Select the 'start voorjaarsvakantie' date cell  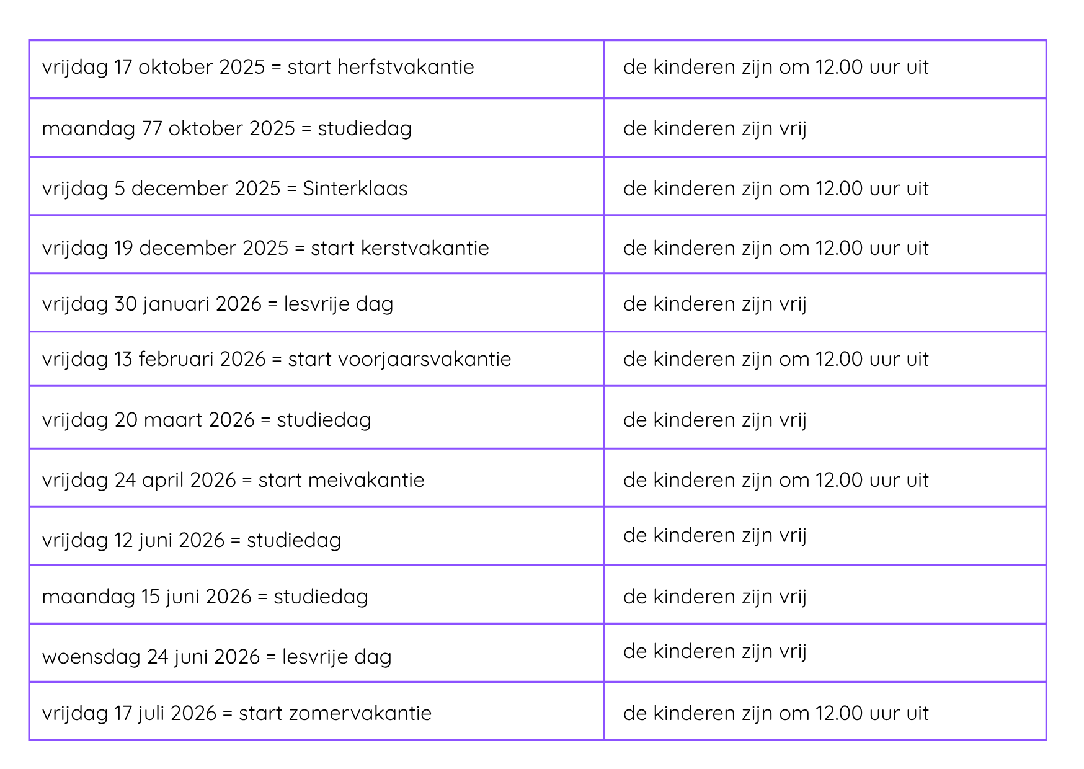pyautogui.click(x=277, y=359)
